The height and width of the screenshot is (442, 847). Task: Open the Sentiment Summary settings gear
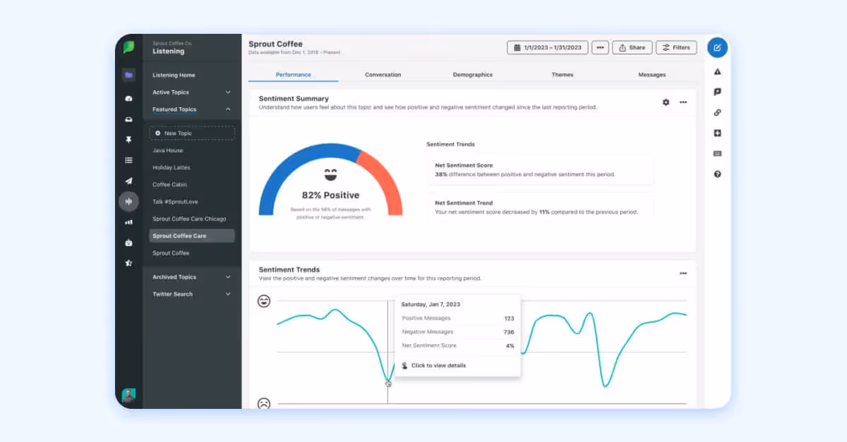click(665, 102)
